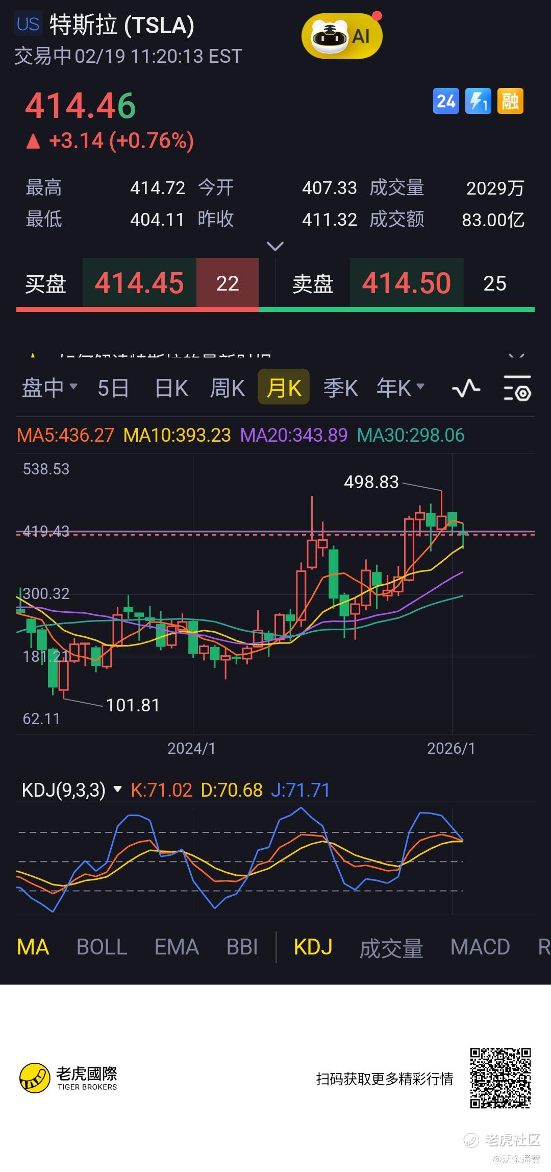Viewport: 551px width, 1172px height.
Task: Tap the QR code image
Action: pos(500,1078)
